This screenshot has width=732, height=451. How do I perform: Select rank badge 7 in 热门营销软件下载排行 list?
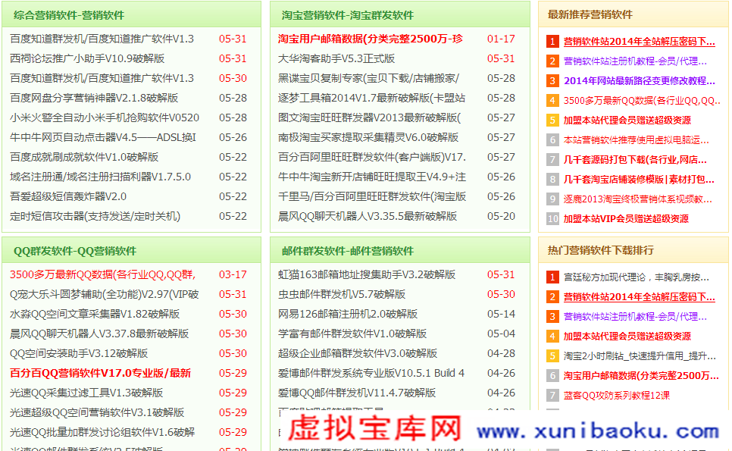(552, 396)
